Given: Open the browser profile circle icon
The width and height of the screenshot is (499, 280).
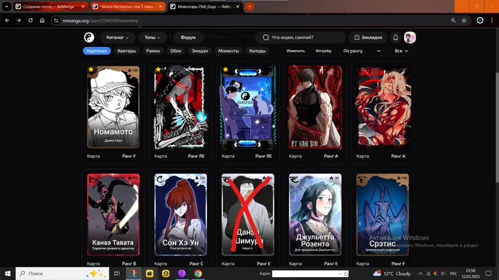Looking at the screenshot, I should 480,20.
